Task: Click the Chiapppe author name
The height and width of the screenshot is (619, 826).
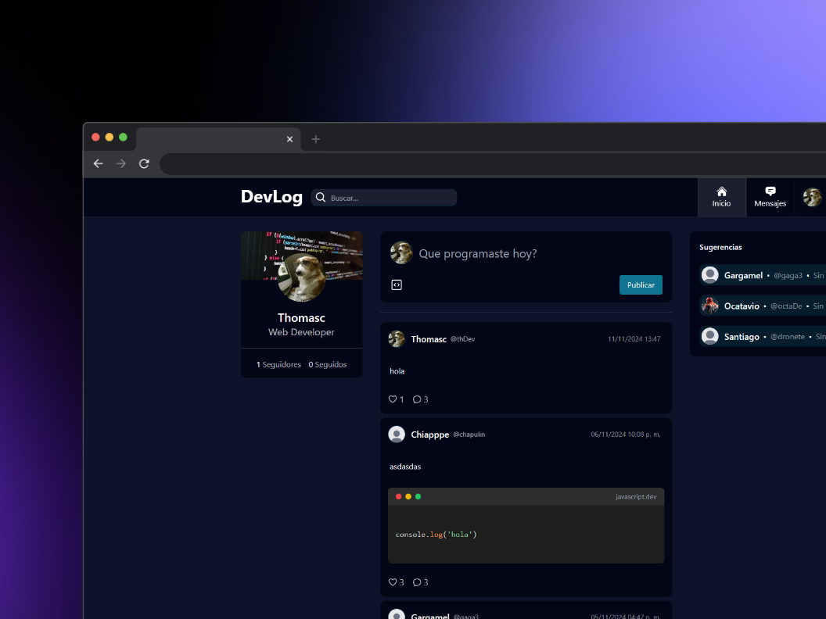Action: click(x=430, y=435)
